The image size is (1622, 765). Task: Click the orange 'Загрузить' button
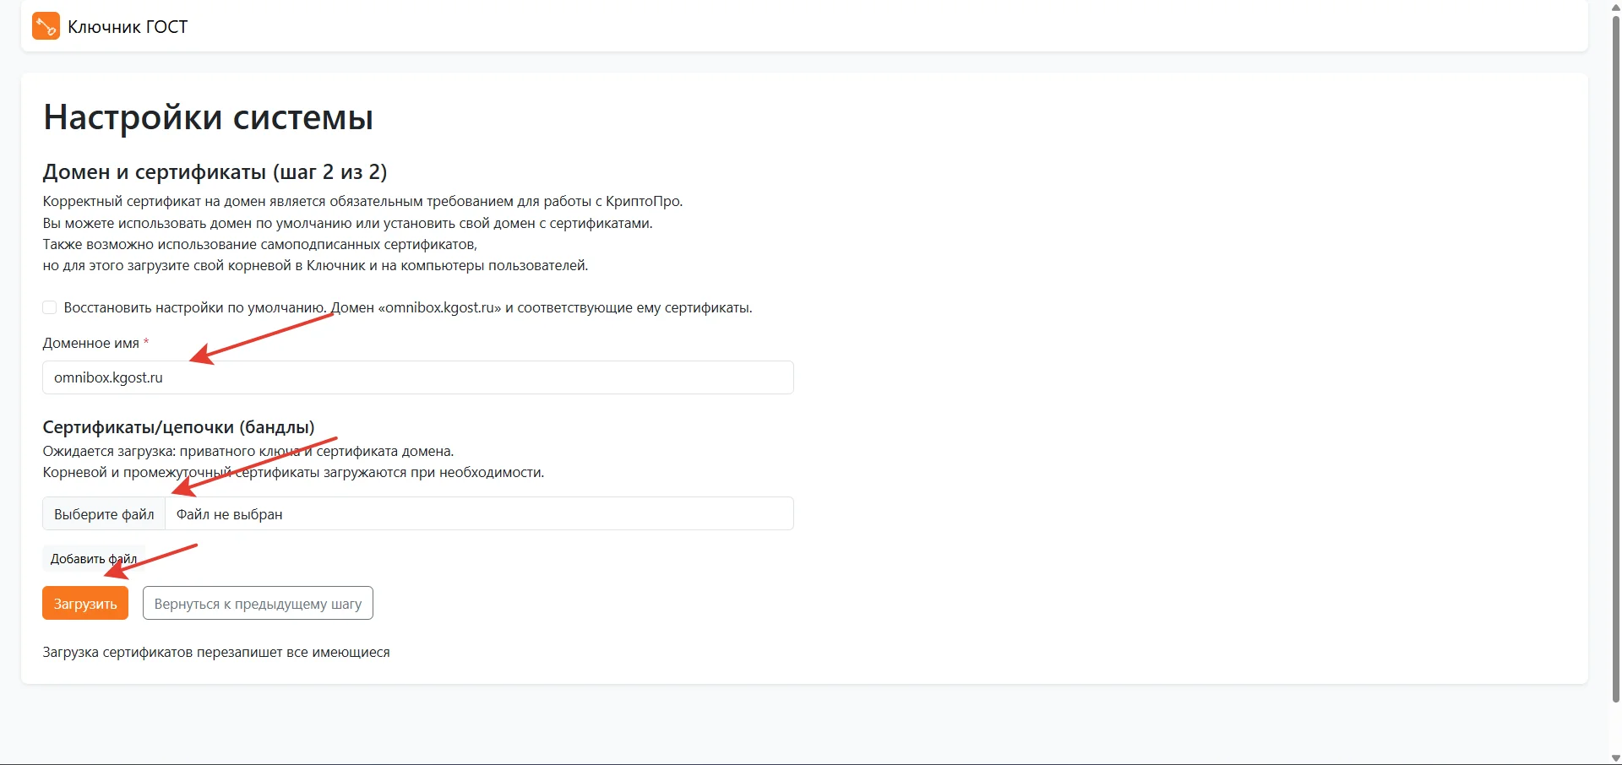point(85,604)
